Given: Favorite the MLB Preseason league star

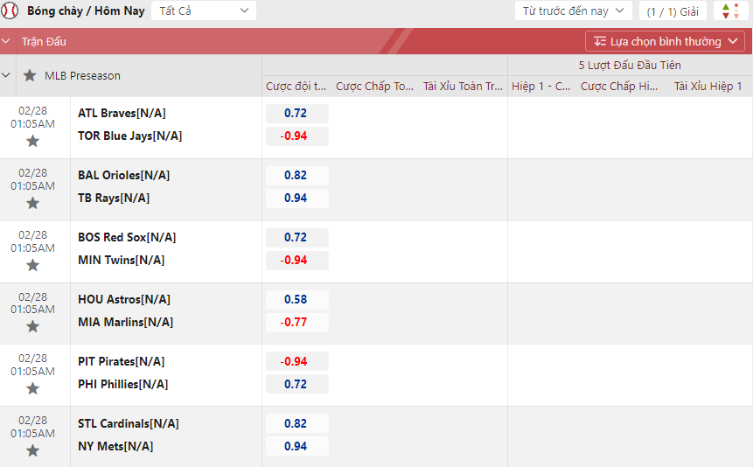Looking at the screenshot, I should (x=31, y=76).
